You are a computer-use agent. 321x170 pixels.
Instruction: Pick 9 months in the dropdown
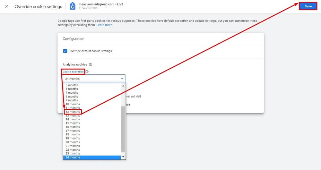[92, 100]
